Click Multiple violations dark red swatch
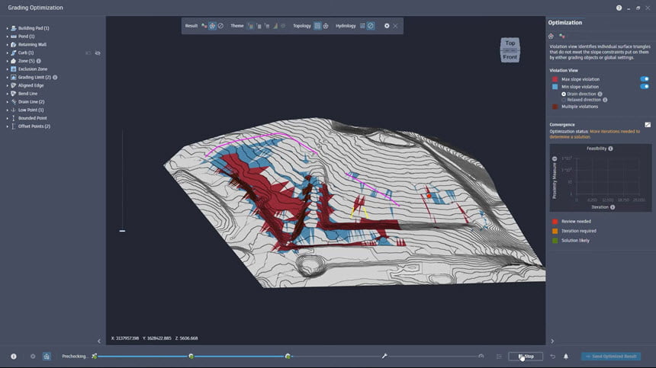656x368 pixels. coord(555,107)
